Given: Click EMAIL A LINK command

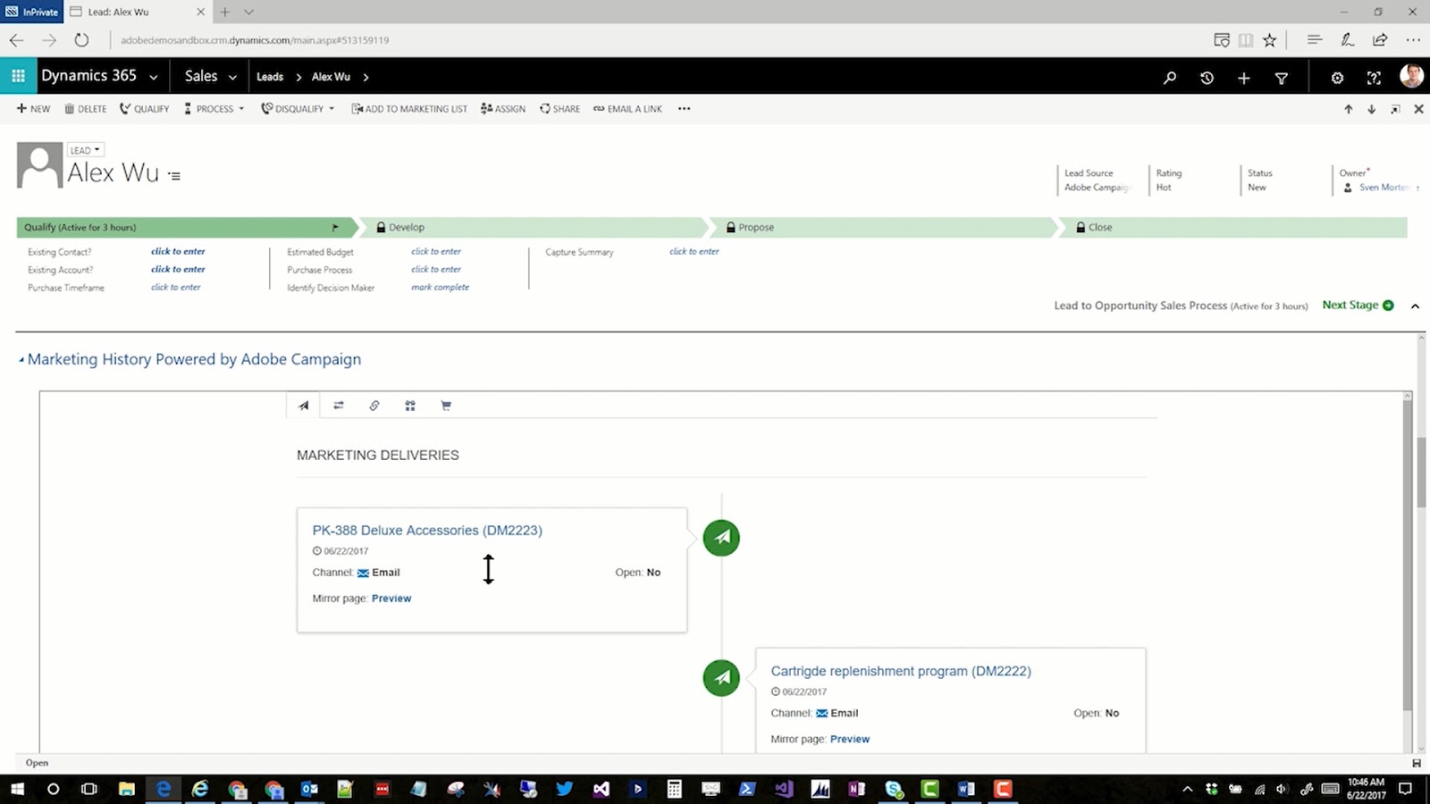Looking at the screenshot, I should tap(628, 109).
